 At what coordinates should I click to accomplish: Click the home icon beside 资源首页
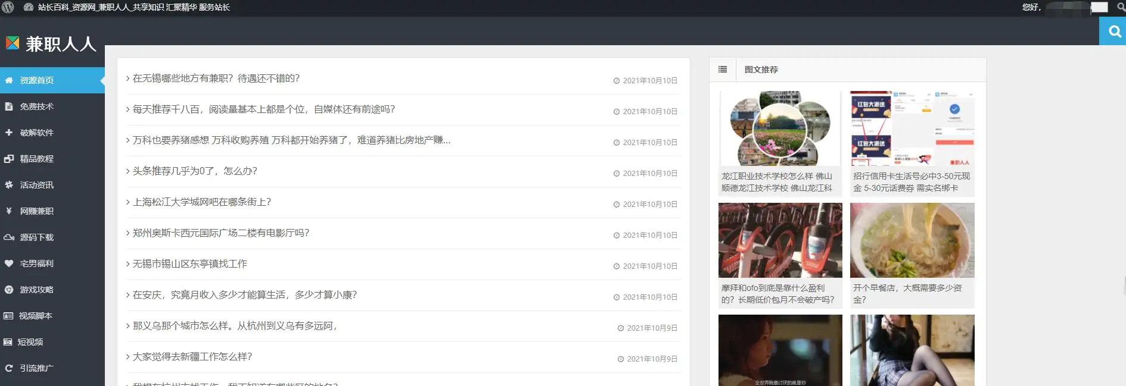[x=9, y=80]
